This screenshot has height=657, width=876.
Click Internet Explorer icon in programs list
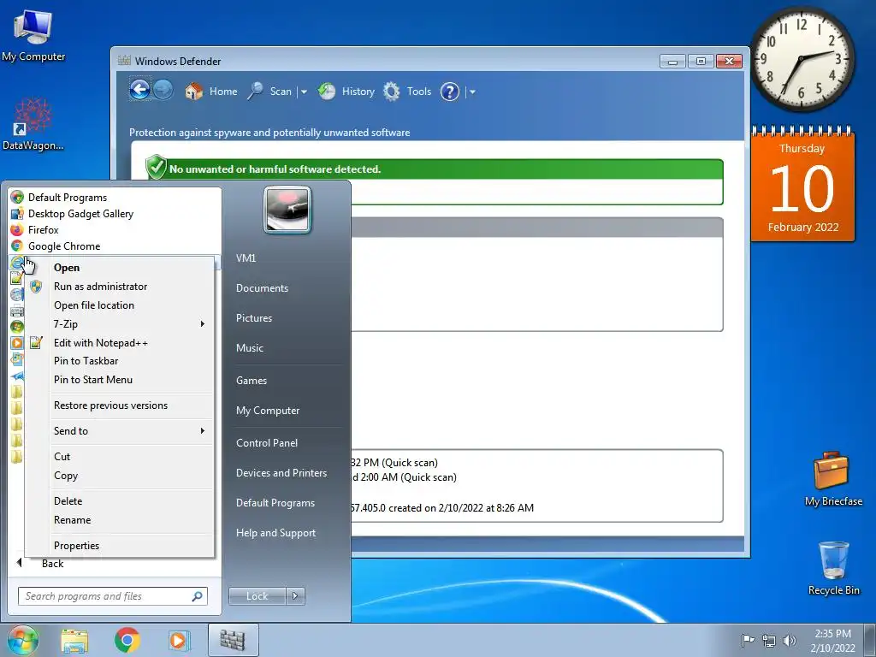(17, 262)
